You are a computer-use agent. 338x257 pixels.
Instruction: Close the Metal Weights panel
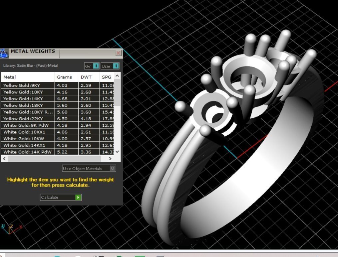[x=118, y=53]
